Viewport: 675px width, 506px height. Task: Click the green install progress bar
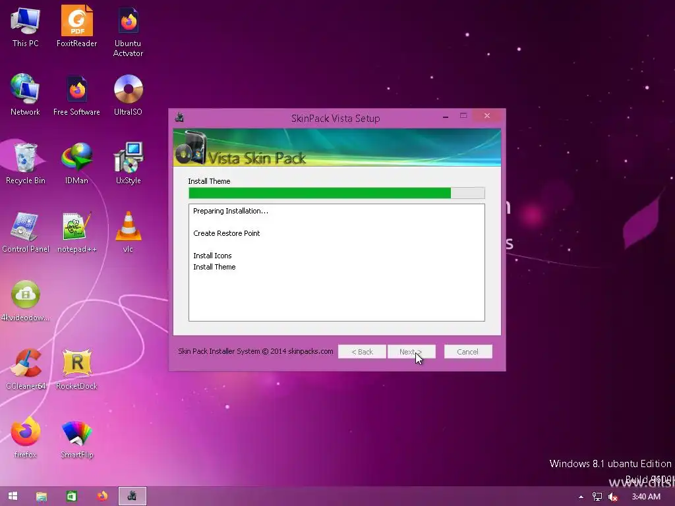(x=337, y=193)
